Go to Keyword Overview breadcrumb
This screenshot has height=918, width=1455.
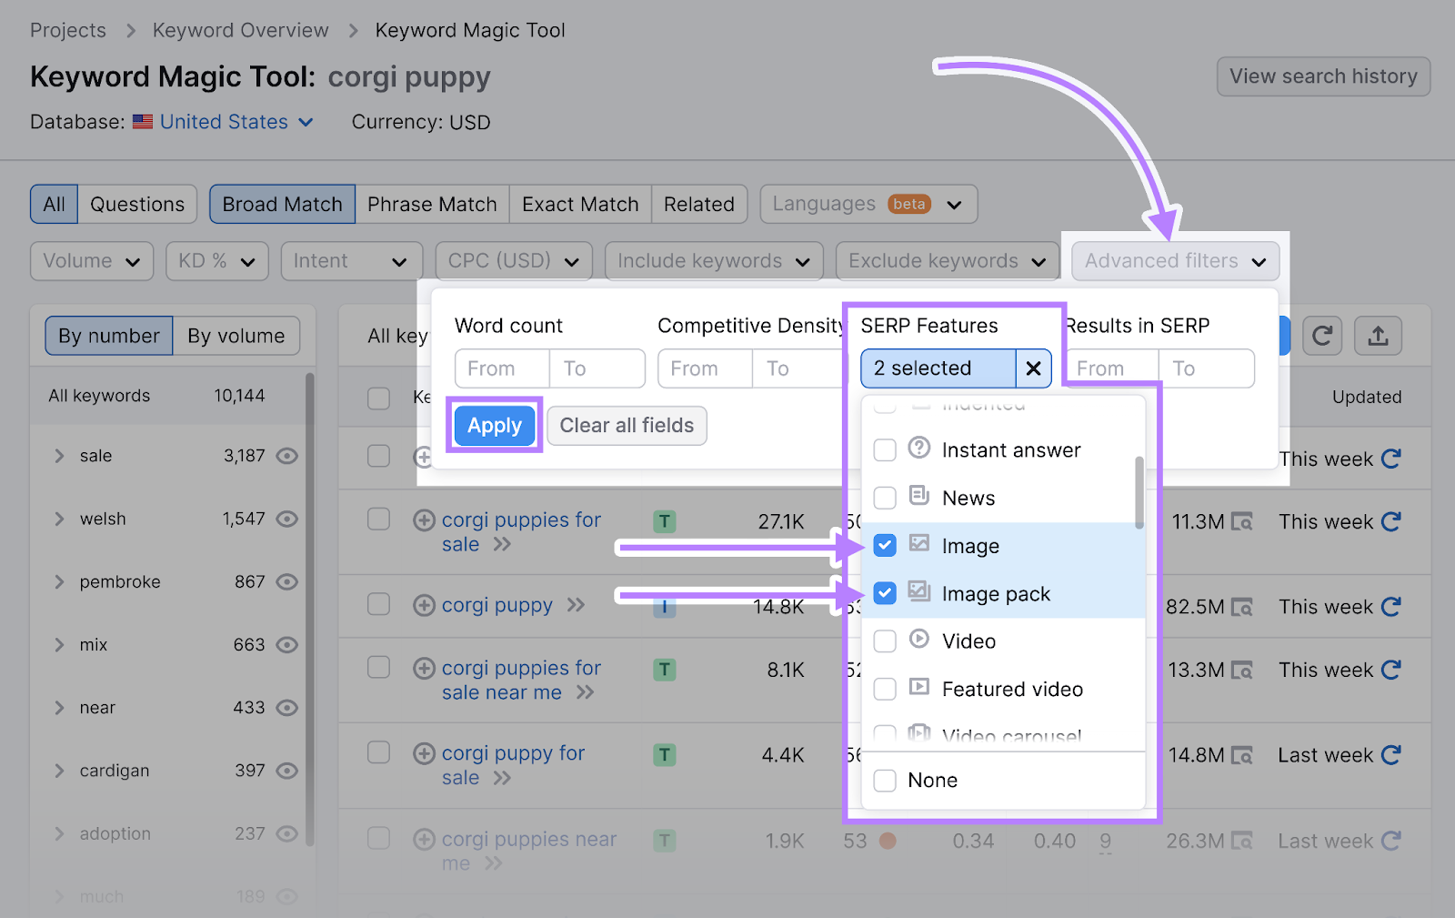coord(241,30)
